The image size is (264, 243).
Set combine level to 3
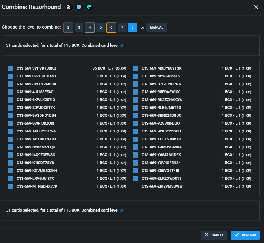(x=79, y=27)
